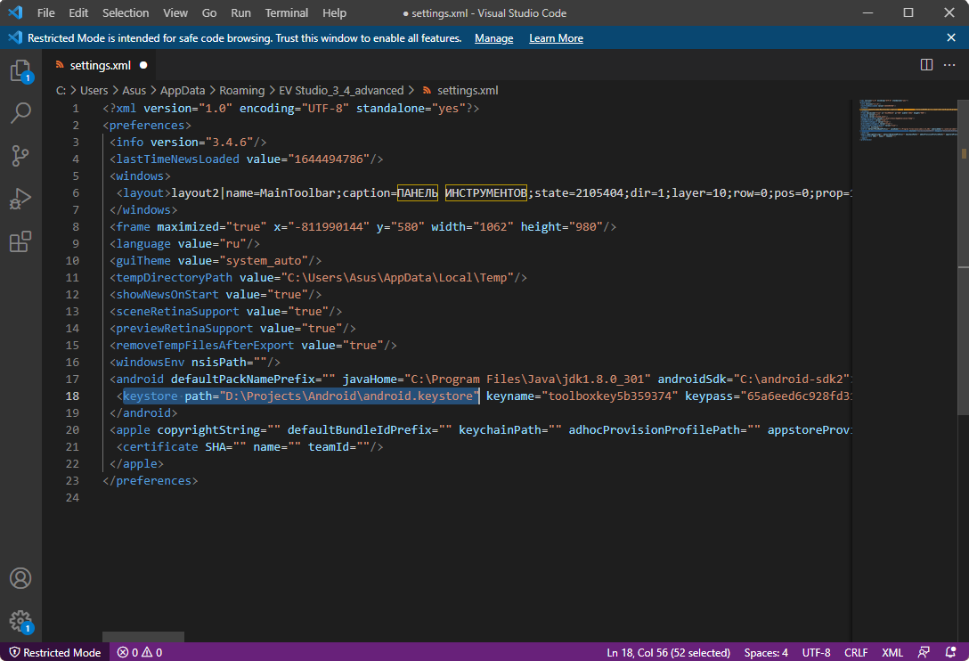Open the Manage gear icon

pos(20,621)
